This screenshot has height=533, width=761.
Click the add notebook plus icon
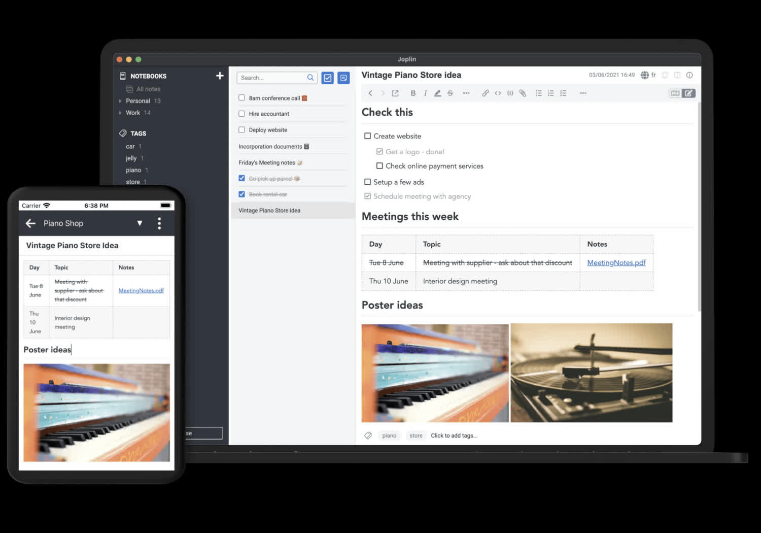220,76
